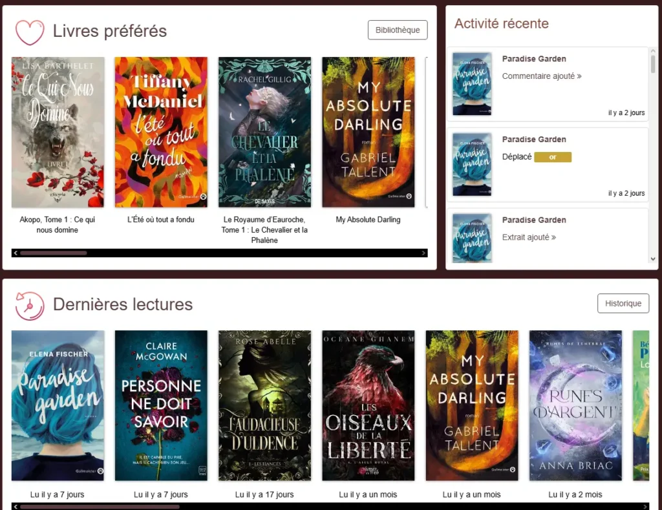Click the Paradise Garden title in Déplacé activity
The width and height of the screenshot is (662, 510).
[533, 140]
